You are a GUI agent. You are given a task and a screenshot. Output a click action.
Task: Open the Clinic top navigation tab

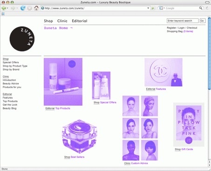click(x=62, y=21)
